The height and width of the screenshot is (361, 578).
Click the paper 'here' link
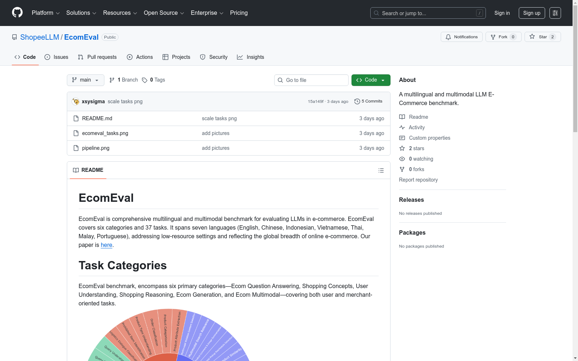click(107, 245)
